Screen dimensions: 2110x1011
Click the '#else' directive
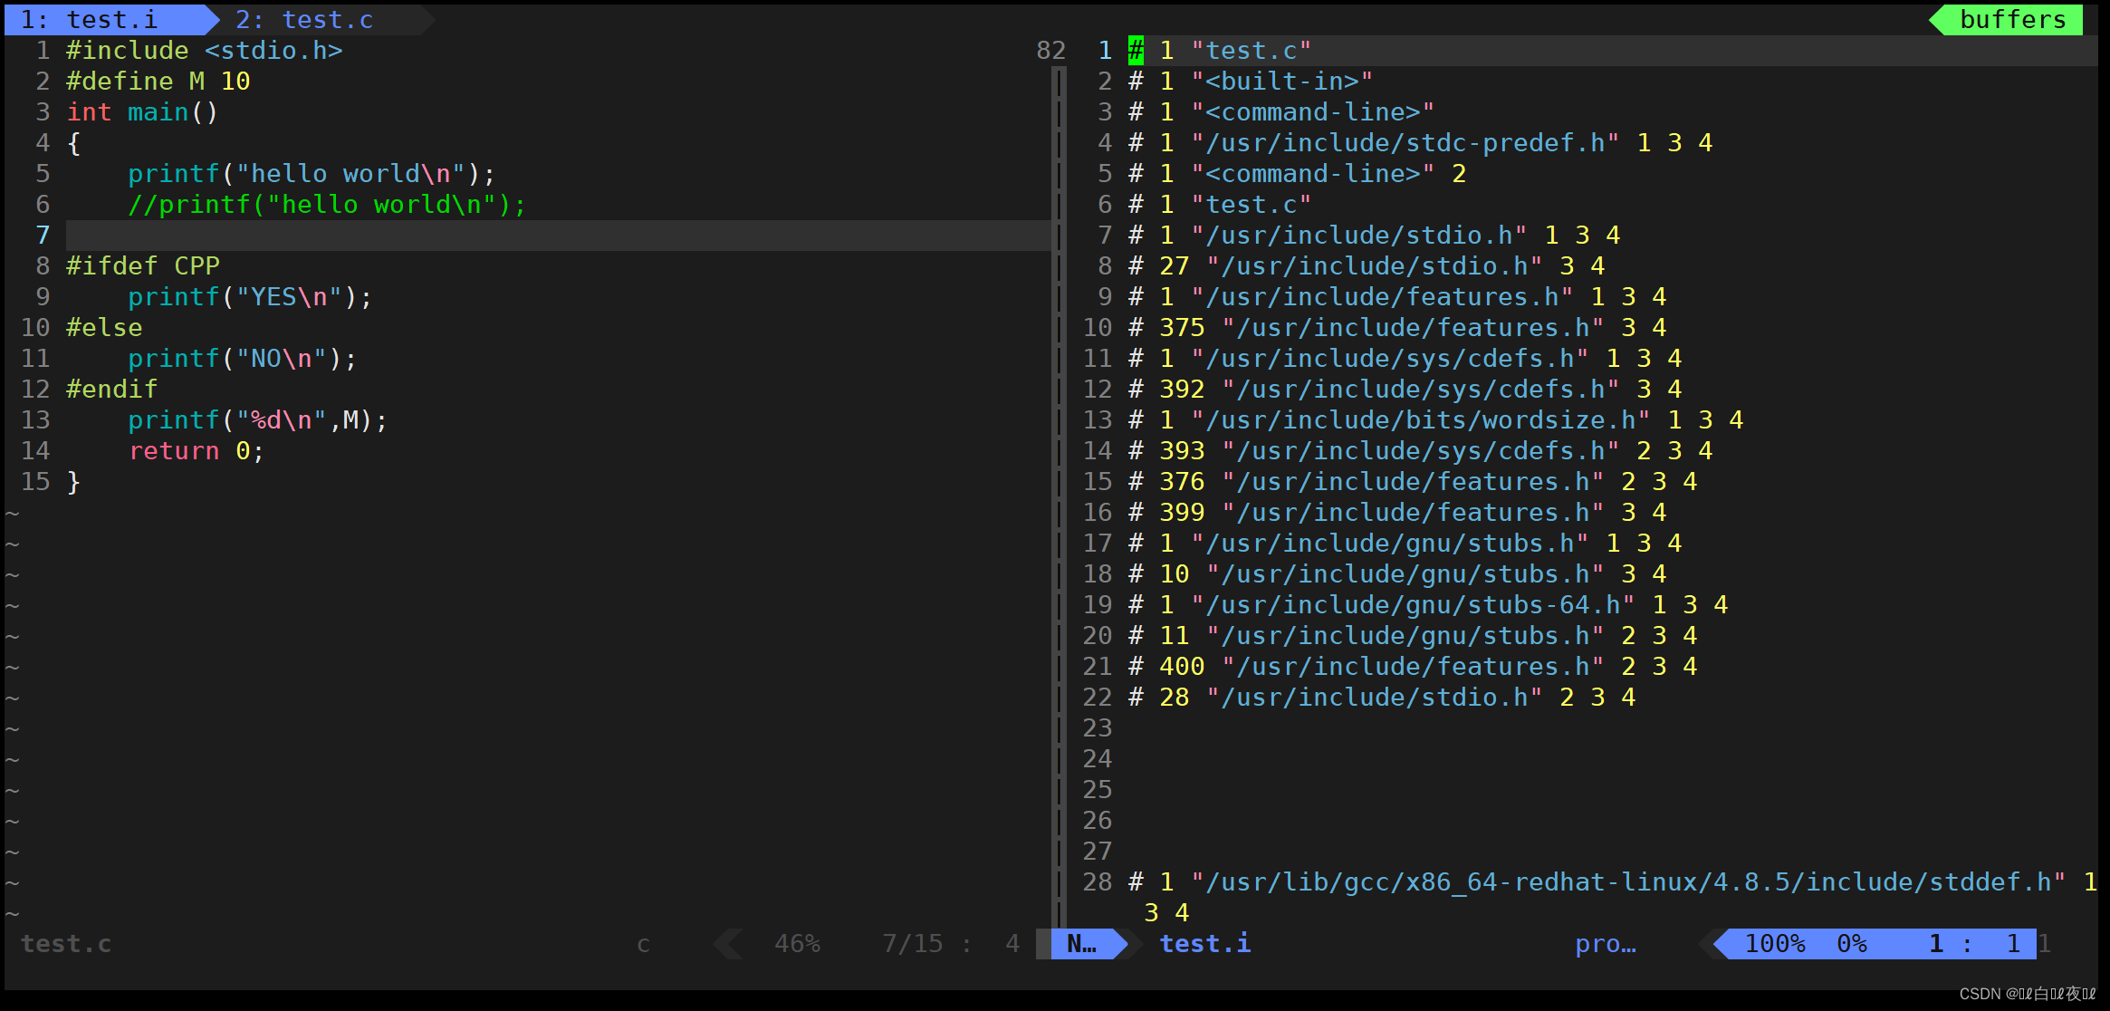[104, 327]
